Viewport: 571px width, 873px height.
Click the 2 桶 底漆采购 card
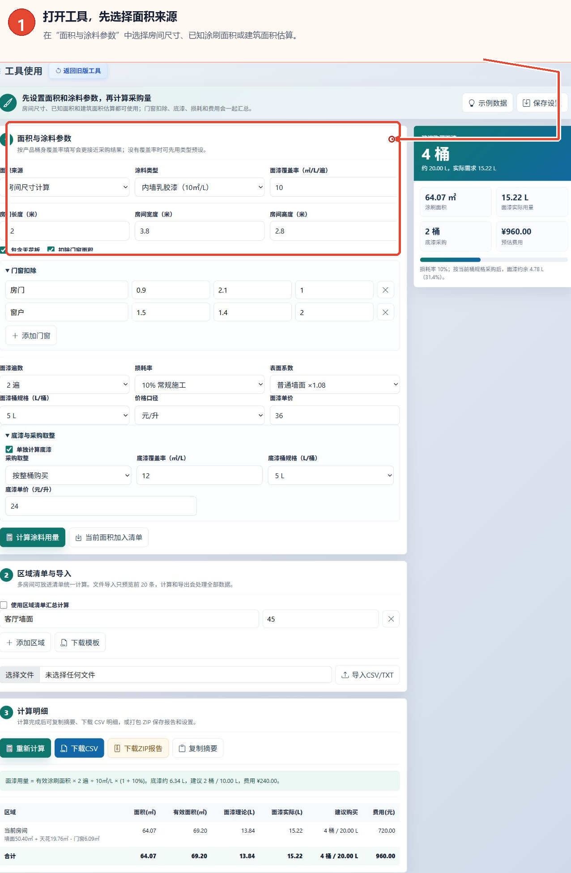(x=456, y=236)
